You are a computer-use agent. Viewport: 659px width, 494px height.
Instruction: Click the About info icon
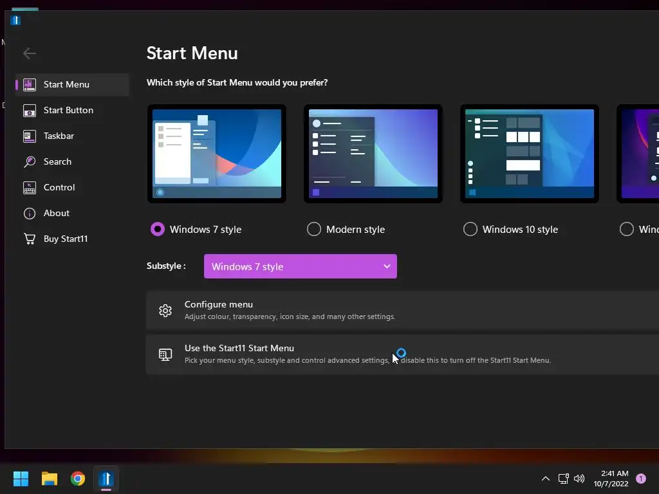click(x=30, y=214)
